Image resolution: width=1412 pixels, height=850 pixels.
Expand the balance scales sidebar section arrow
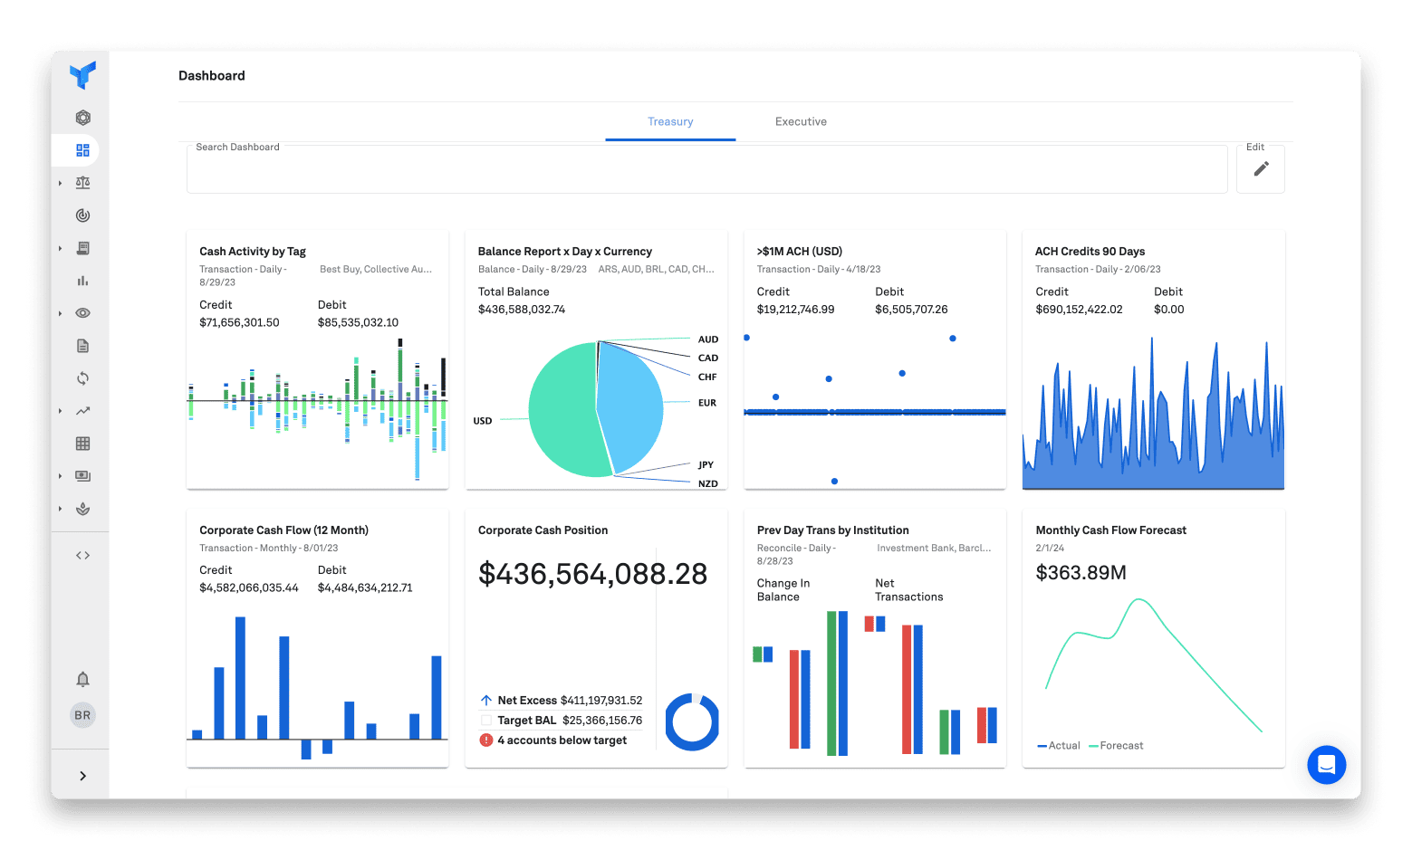[x=61, y=183]
